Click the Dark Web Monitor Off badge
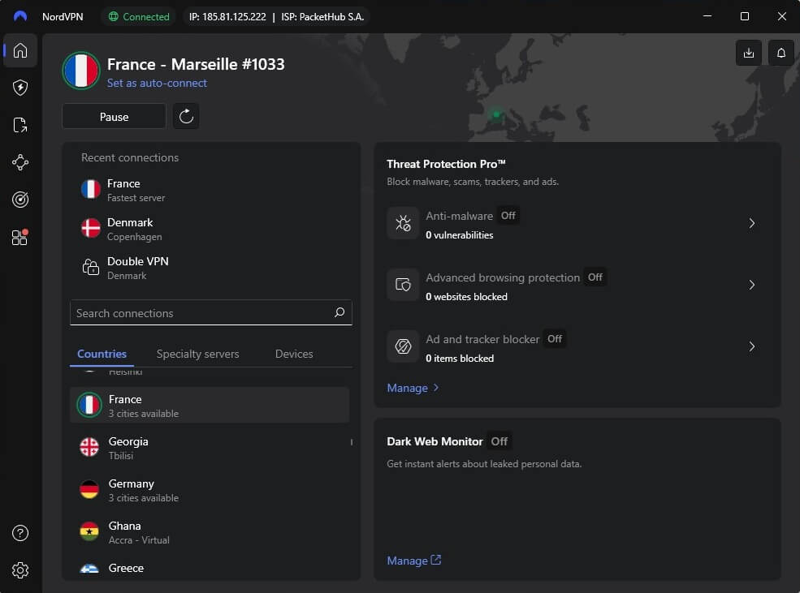 [x=499, y=441]
